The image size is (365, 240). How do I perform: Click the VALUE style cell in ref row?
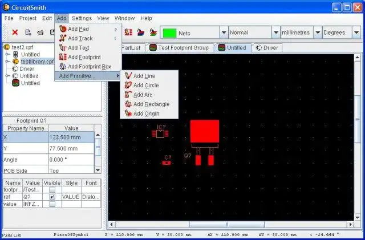(71, 197)
